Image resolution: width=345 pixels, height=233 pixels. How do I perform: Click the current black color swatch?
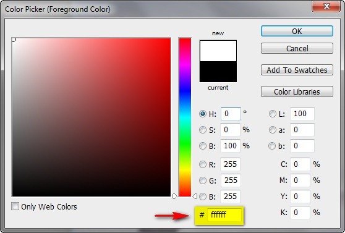pyautogui.click(x=218, y=72)
